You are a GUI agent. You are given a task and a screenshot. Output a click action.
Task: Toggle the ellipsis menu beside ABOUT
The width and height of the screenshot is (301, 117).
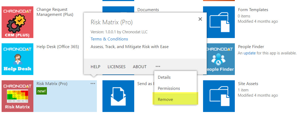click(x=158, y=67)
